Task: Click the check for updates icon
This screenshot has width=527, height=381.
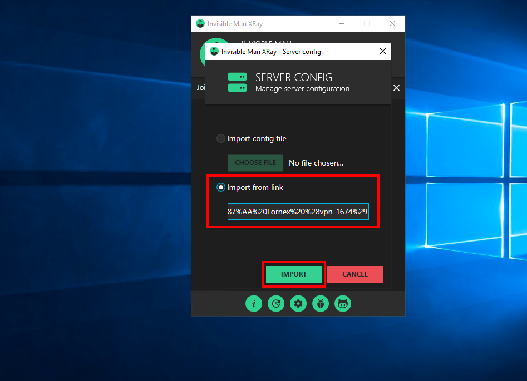Action: (x=276, y=304)
